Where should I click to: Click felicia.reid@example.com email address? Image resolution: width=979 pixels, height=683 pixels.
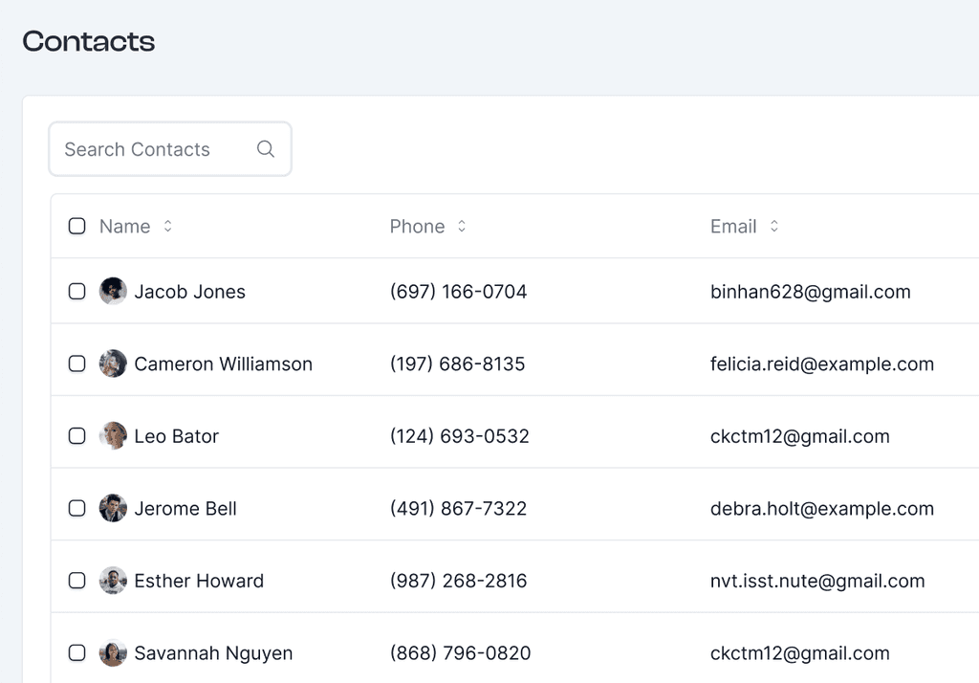click(x=821, y=364)
